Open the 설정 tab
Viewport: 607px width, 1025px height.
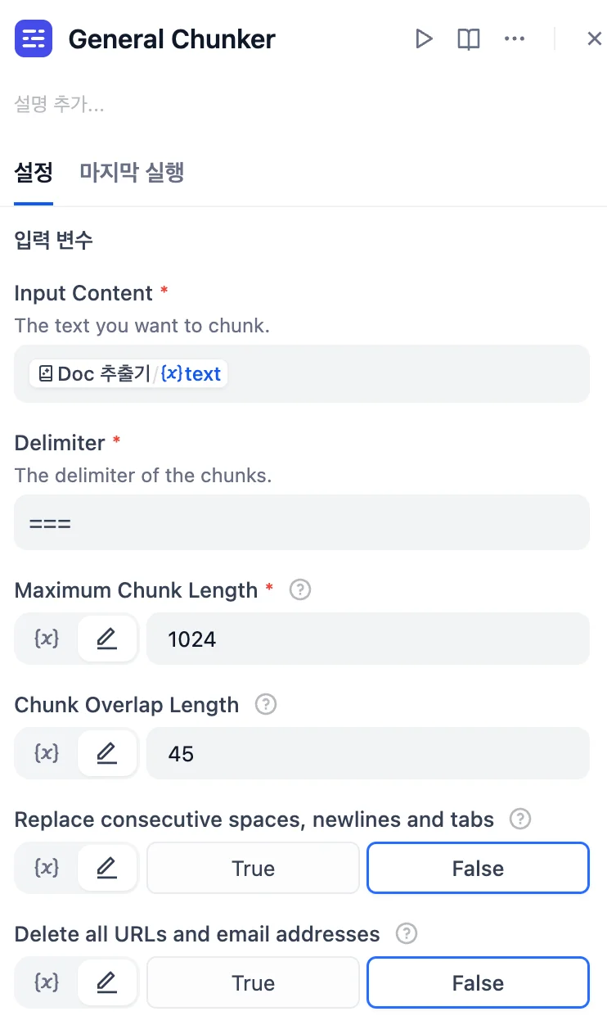click(34, 173)
